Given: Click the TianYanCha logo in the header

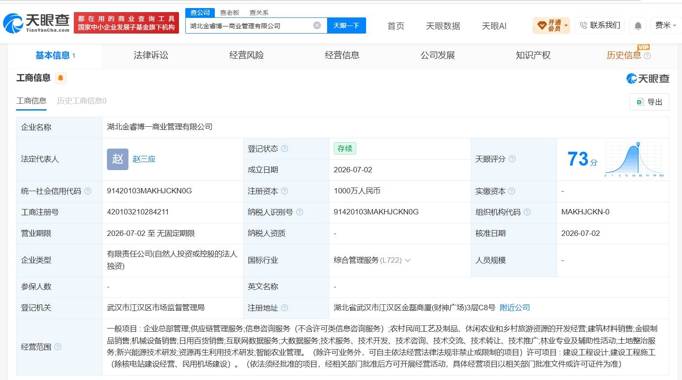Looking at the screenshot, I should click(36, 23).
